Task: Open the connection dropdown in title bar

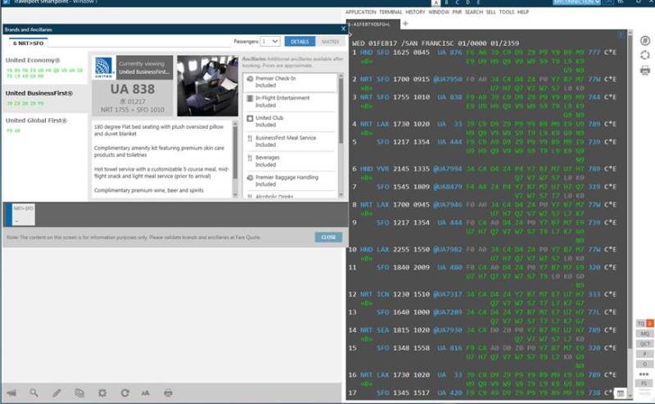Action: [x=576, y=2]
